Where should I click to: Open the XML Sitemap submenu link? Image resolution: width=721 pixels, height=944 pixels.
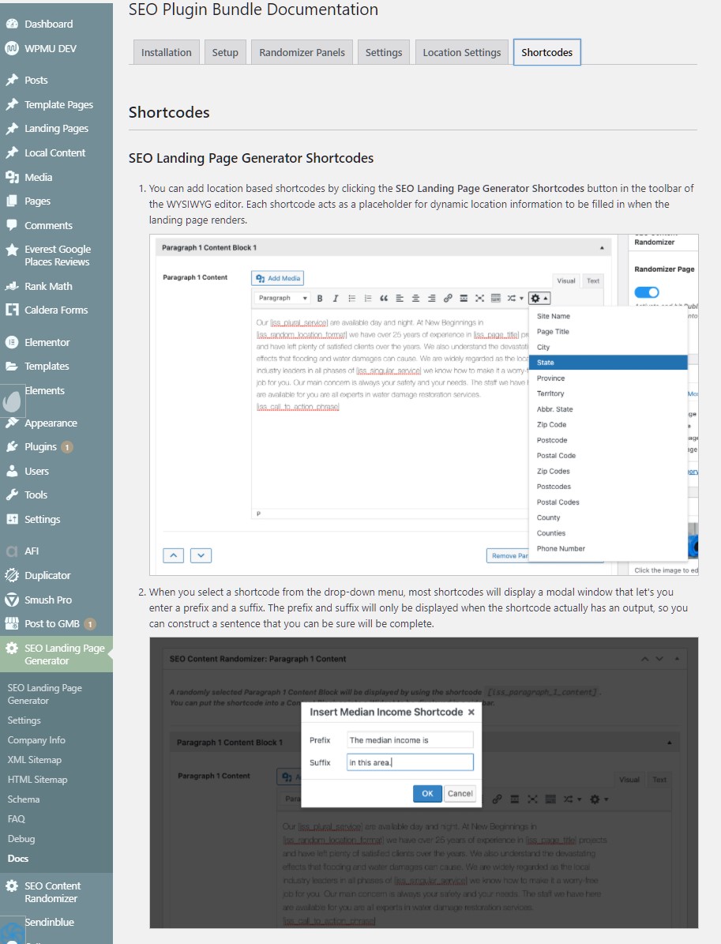coord(34,760)
